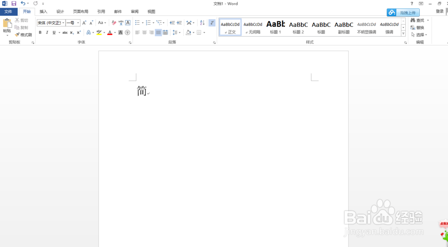
Task: Align text right
Action: click(x=151, y=33)
